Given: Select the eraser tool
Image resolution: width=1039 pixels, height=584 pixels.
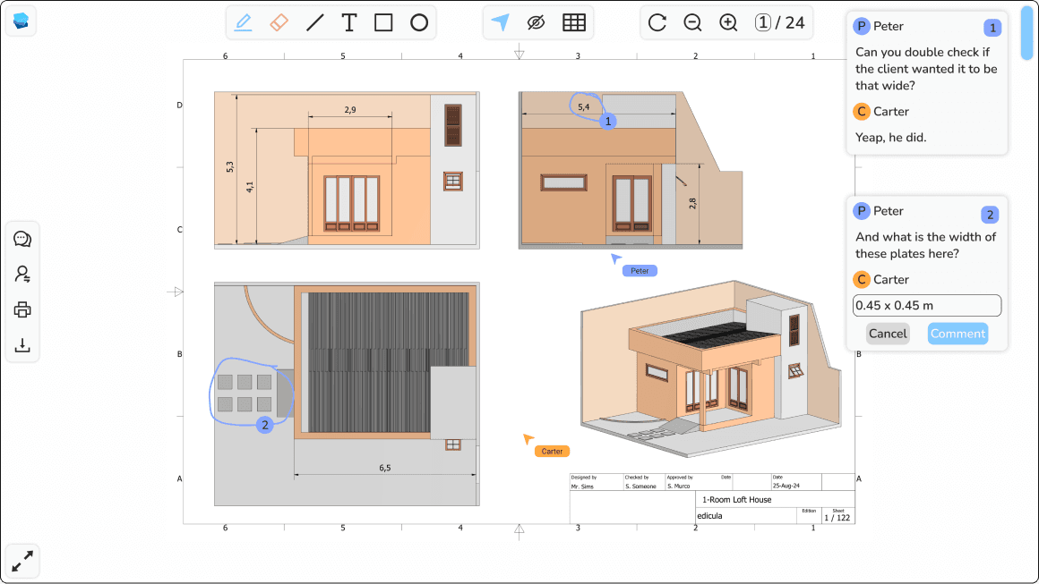Looking at the screenshot, I should (279, 22).
